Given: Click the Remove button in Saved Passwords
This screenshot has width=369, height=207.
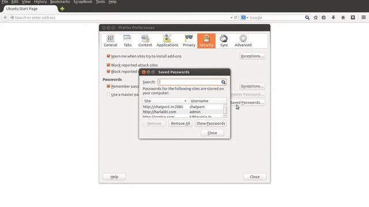Looking at the screenshot, I should coord(154,124).
